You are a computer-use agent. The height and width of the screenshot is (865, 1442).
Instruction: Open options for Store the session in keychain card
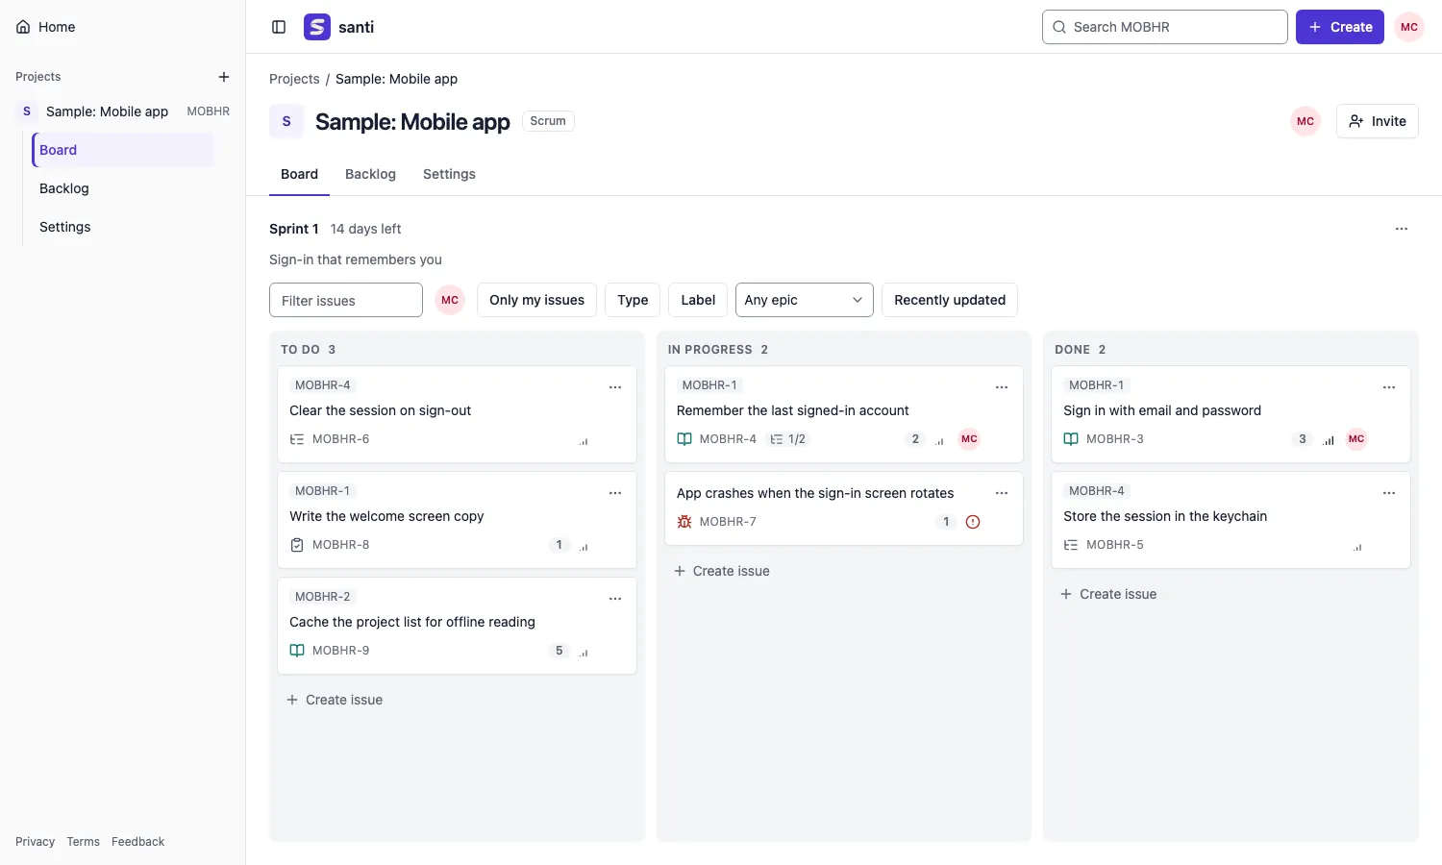click(1389, 493)
